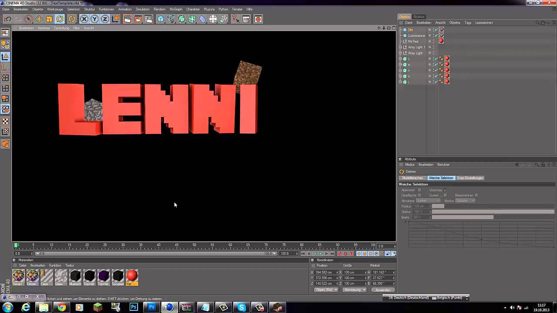557x313 pixels.
Task: Click the record keyframe button
Action: click(340, 253)
